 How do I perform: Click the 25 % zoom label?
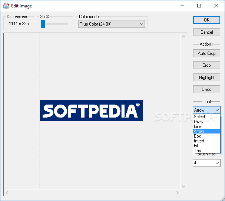(44, 17)
